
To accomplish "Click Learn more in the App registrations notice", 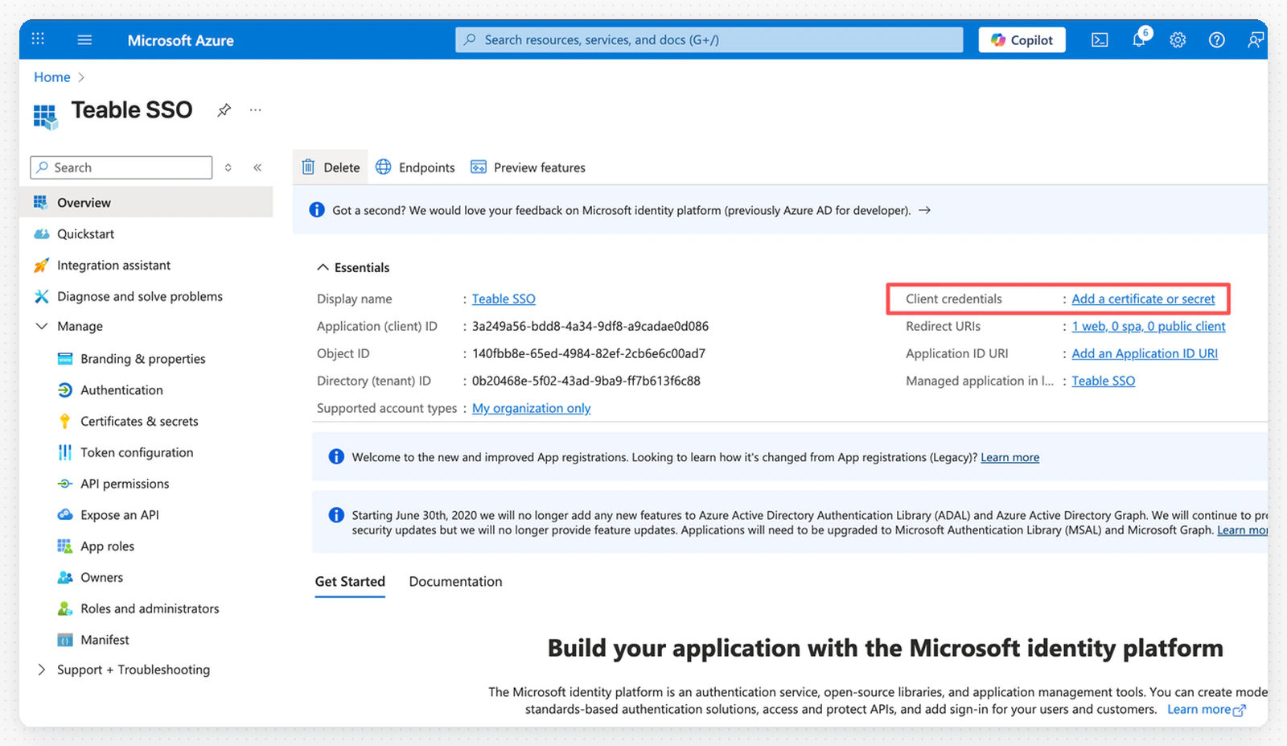I will [x=1009, y=457].
